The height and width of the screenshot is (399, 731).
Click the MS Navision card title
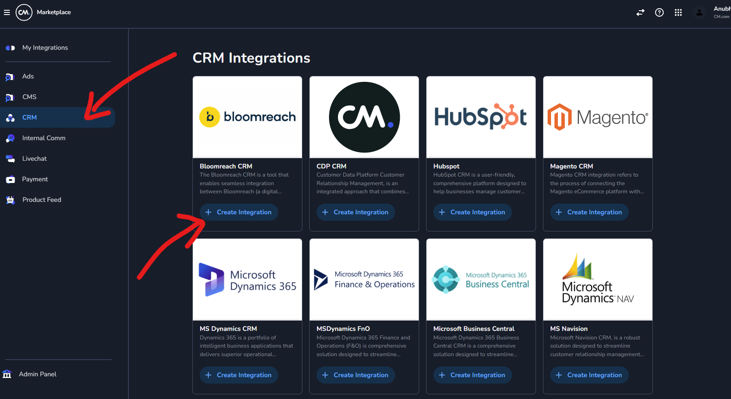(x=569, y=329)
